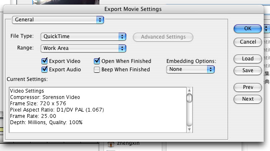Click the Current Settings scrollbar up arrow
The height and width of the screenshot is (151, 270).
189,90
